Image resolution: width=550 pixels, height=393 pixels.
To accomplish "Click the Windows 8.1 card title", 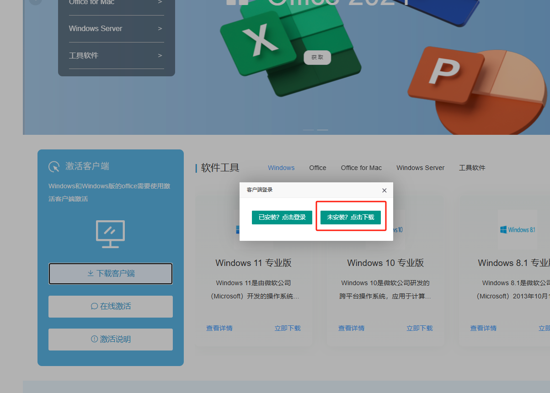I will 514,263.
